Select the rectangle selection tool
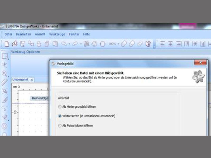Image resolution: width=211 pixels, height=158 pixels. point(5,56)
